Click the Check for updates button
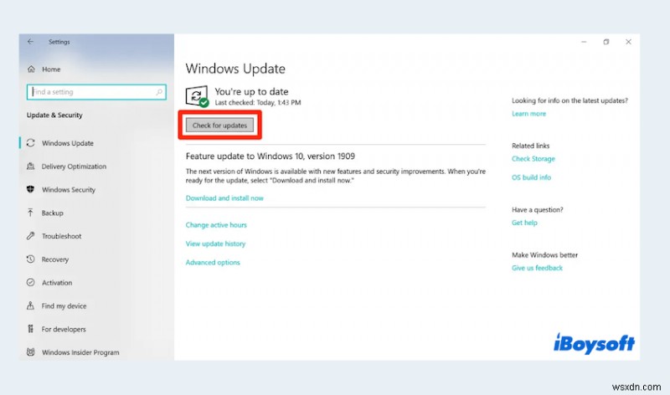This screenshot has height=395, width=670. pyautogui.click(x=219, y=126)
